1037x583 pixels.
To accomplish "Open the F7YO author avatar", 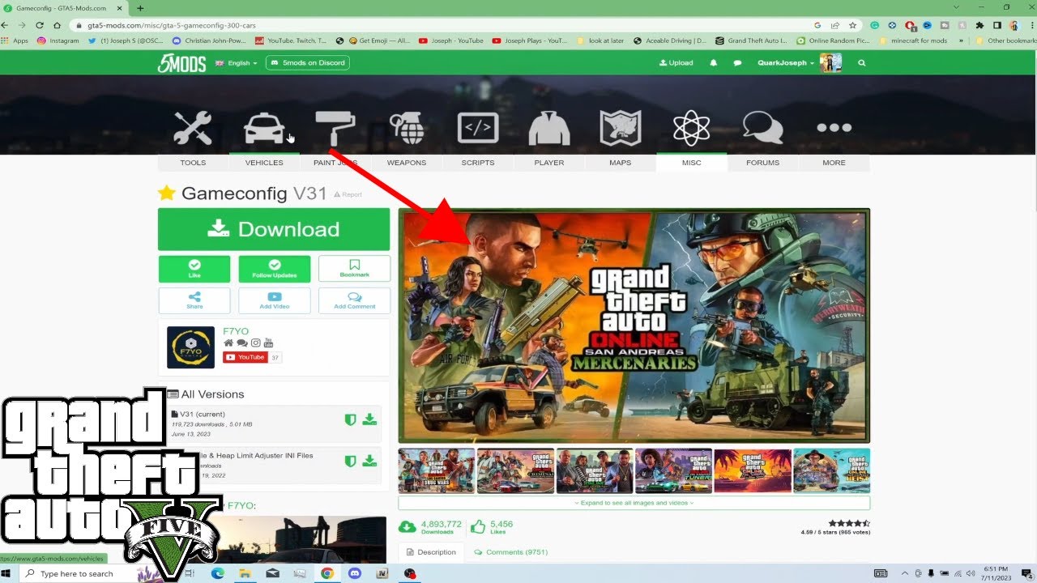I will [190, 347].
